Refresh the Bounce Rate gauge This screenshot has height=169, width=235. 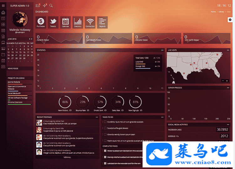[x=88, y=110]
